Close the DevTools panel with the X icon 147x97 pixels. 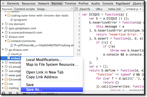point(3,3)
